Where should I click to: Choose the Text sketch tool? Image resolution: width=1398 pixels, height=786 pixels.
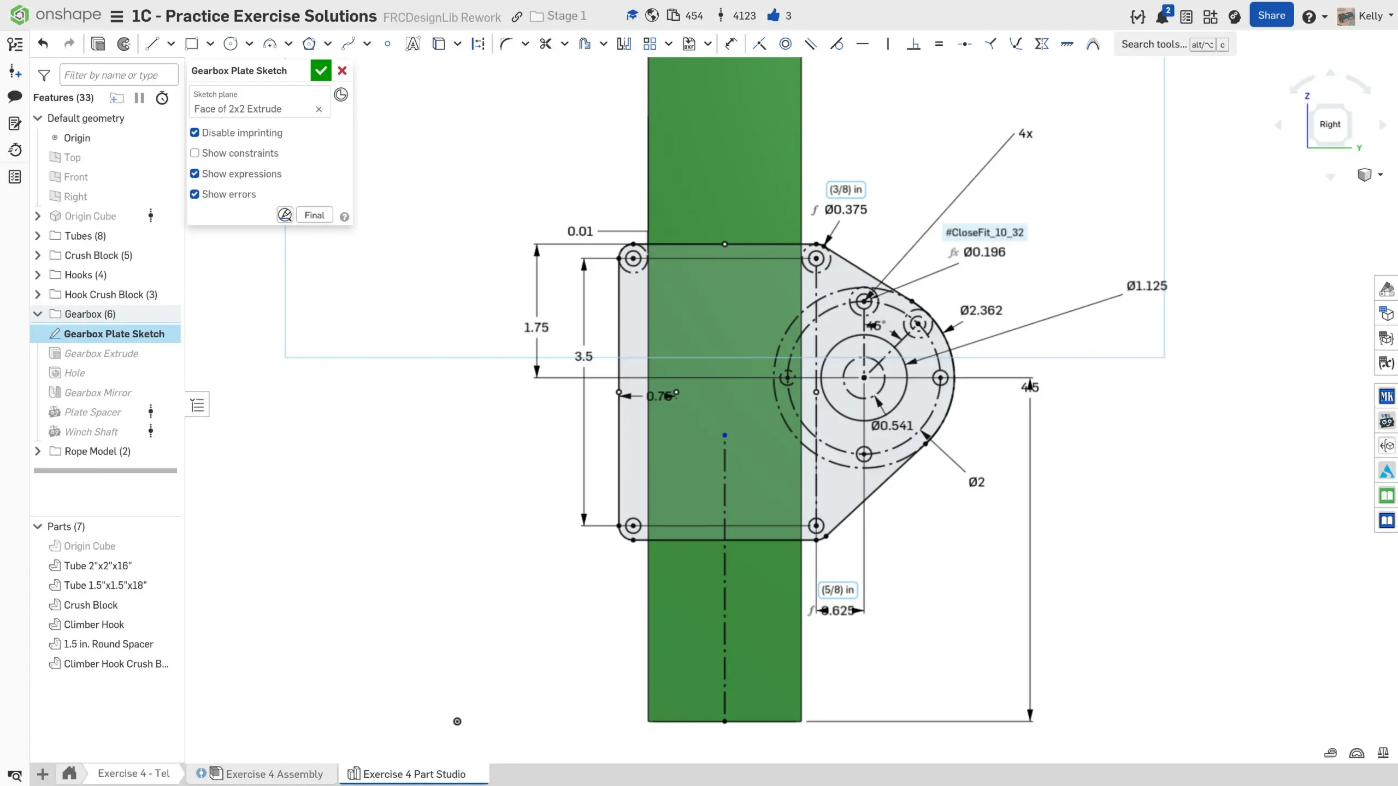point(412,44)
